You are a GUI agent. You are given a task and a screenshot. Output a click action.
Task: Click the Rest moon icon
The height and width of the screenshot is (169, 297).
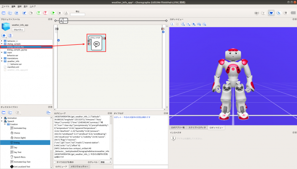[x=279, y=13]
